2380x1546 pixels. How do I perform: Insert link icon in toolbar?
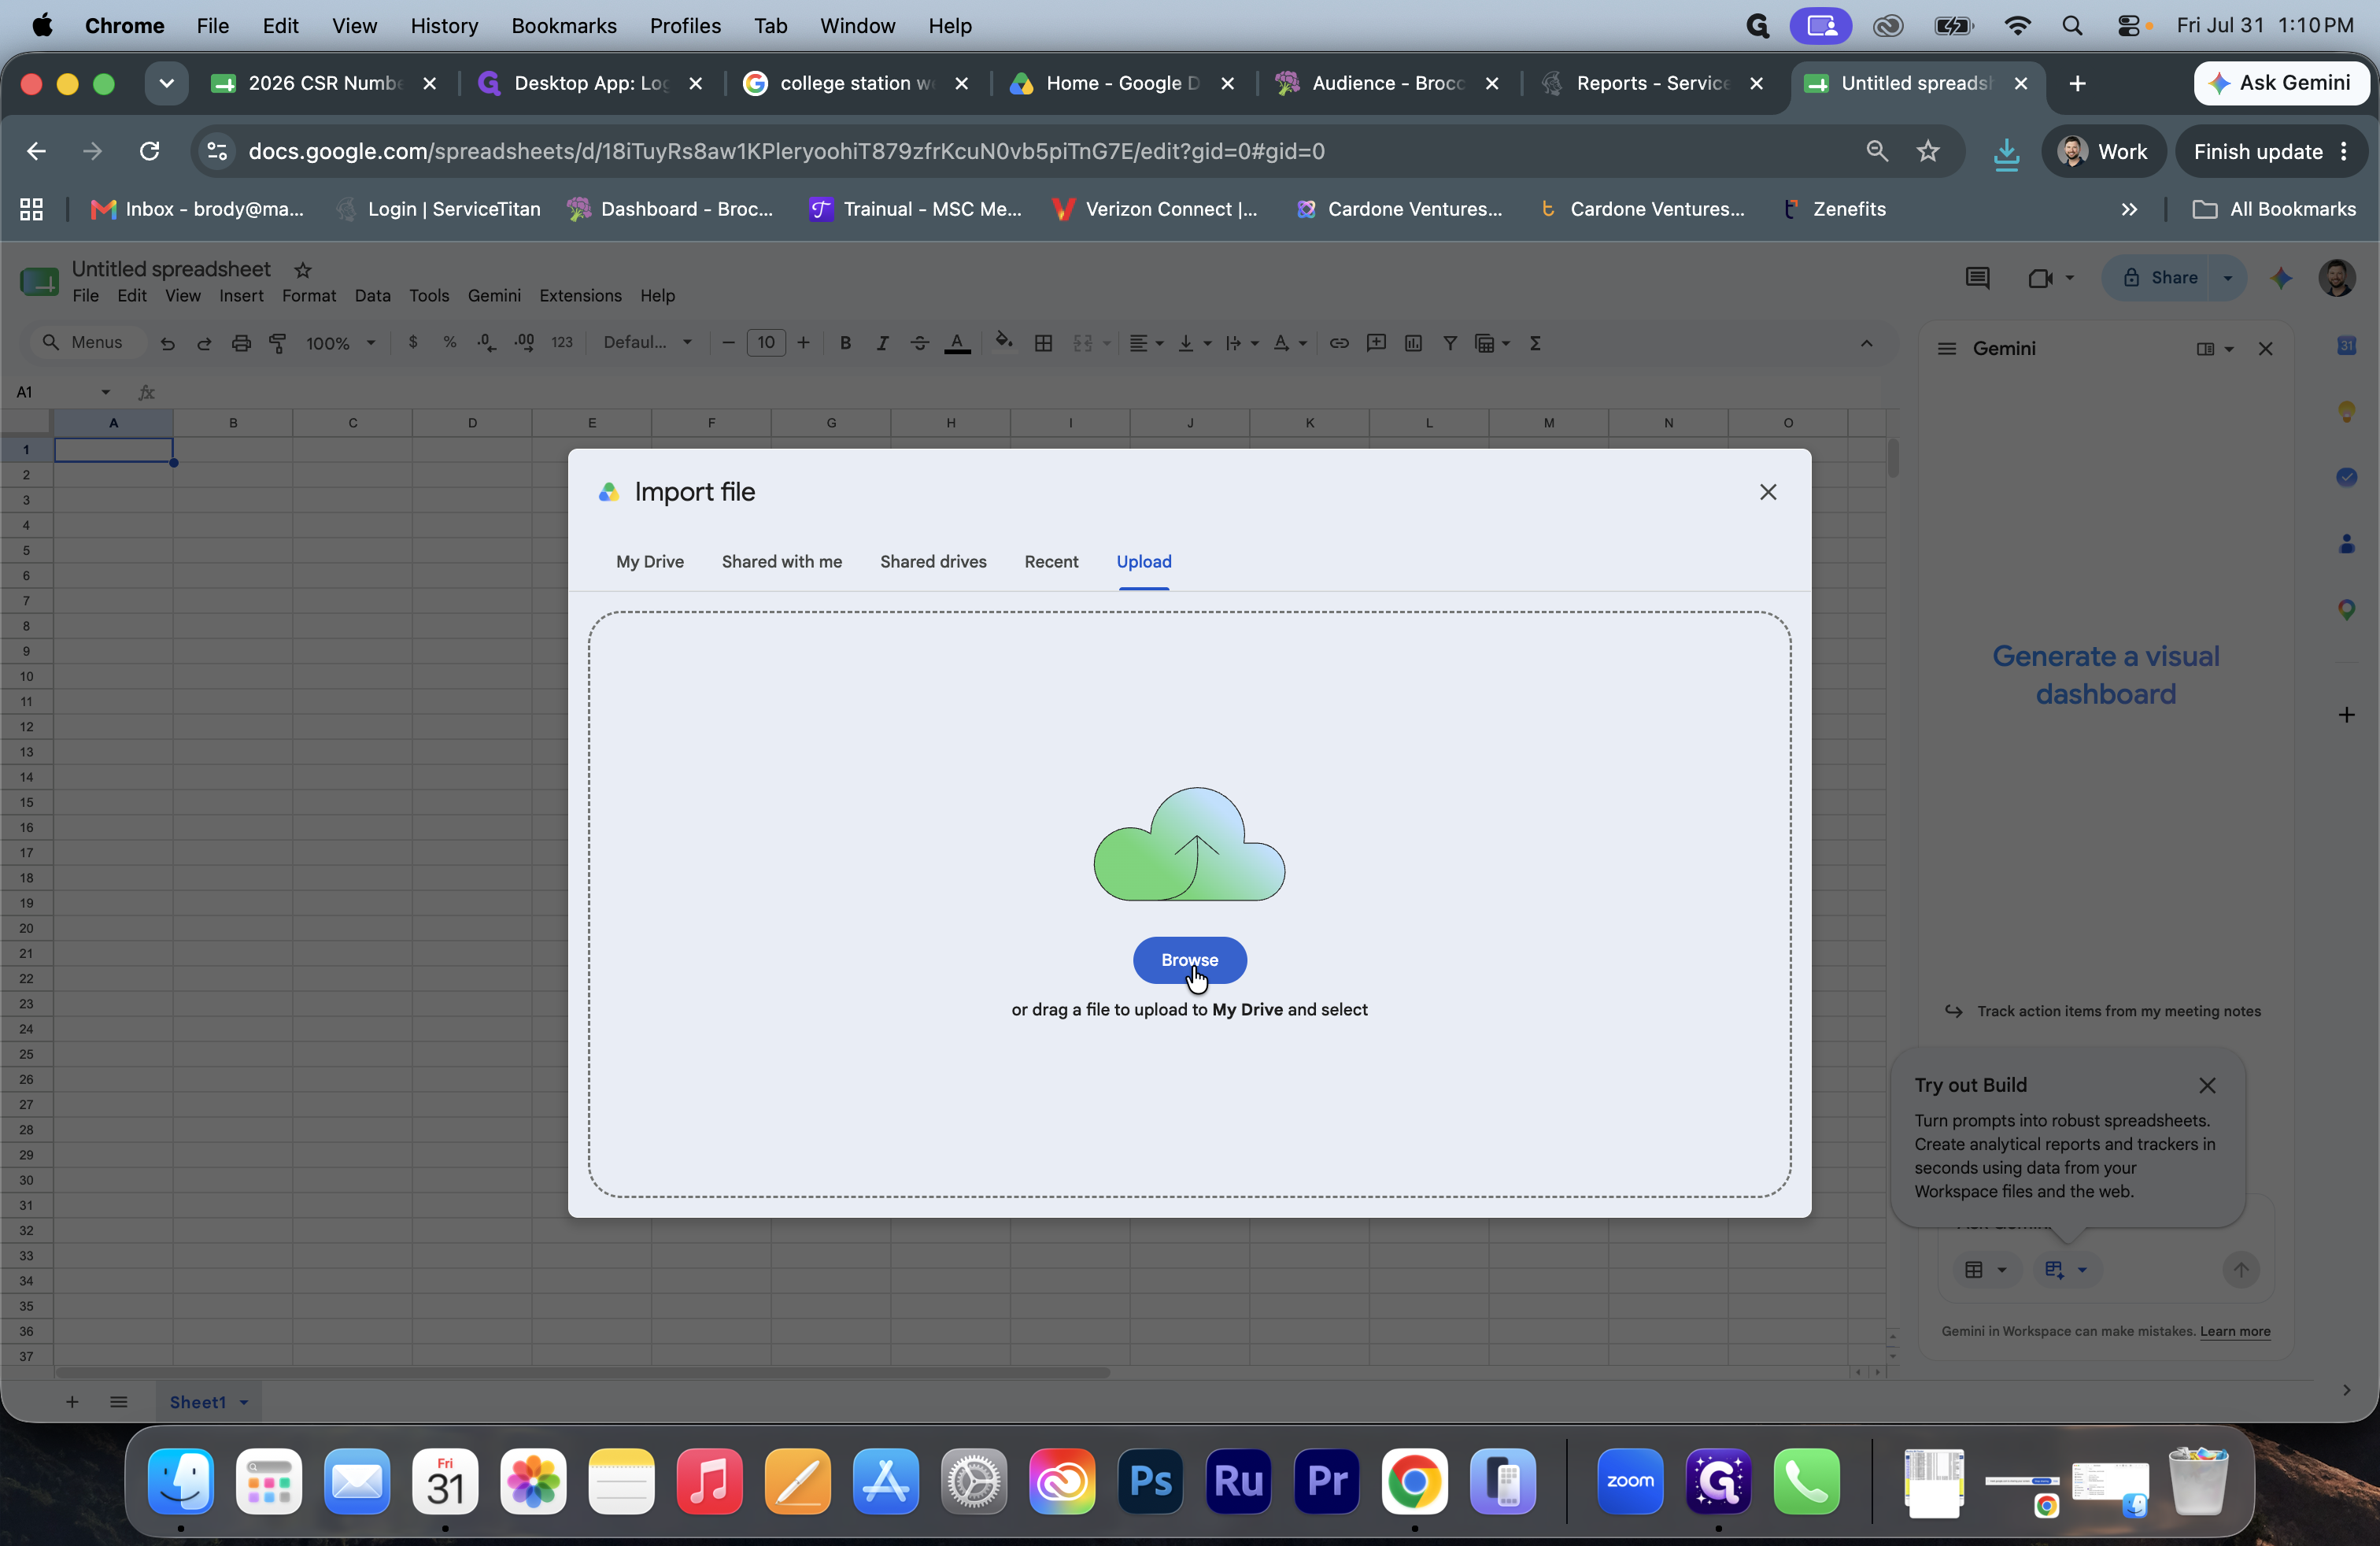[x=1338, y=343]
